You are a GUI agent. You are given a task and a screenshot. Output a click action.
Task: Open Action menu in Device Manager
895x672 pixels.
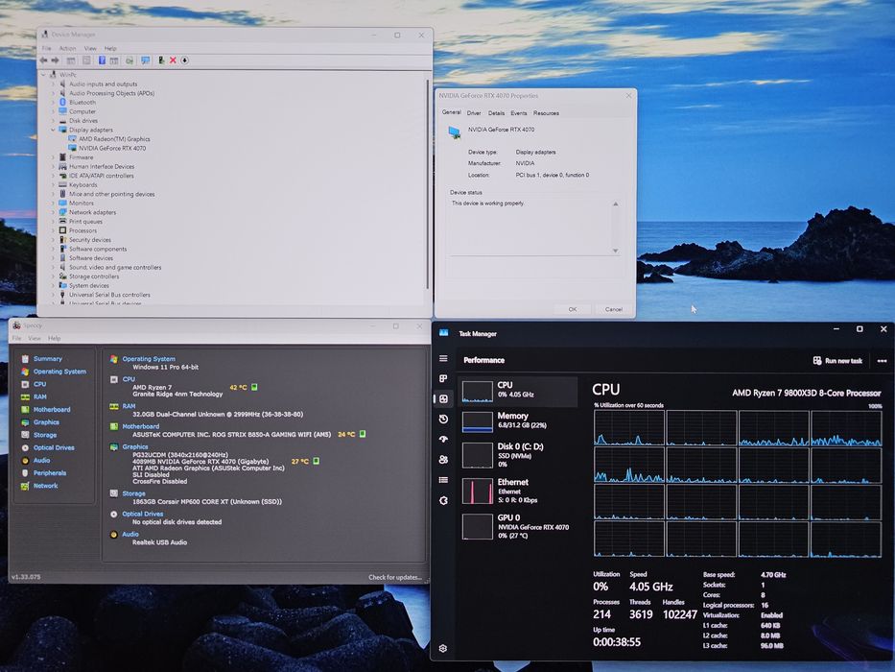click(x=67, y=49)
